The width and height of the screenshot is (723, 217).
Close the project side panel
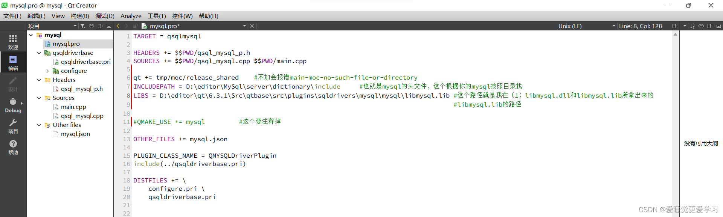pyautogui.click(x=109, y=26)
